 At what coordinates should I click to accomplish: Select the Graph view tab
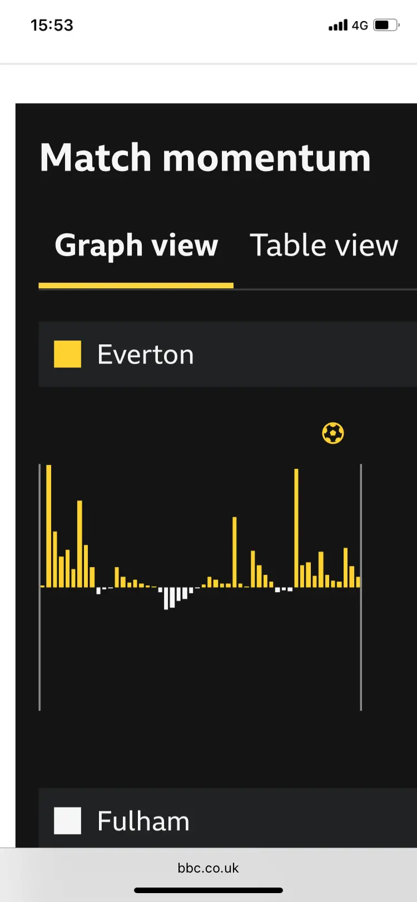pos(136,245)
